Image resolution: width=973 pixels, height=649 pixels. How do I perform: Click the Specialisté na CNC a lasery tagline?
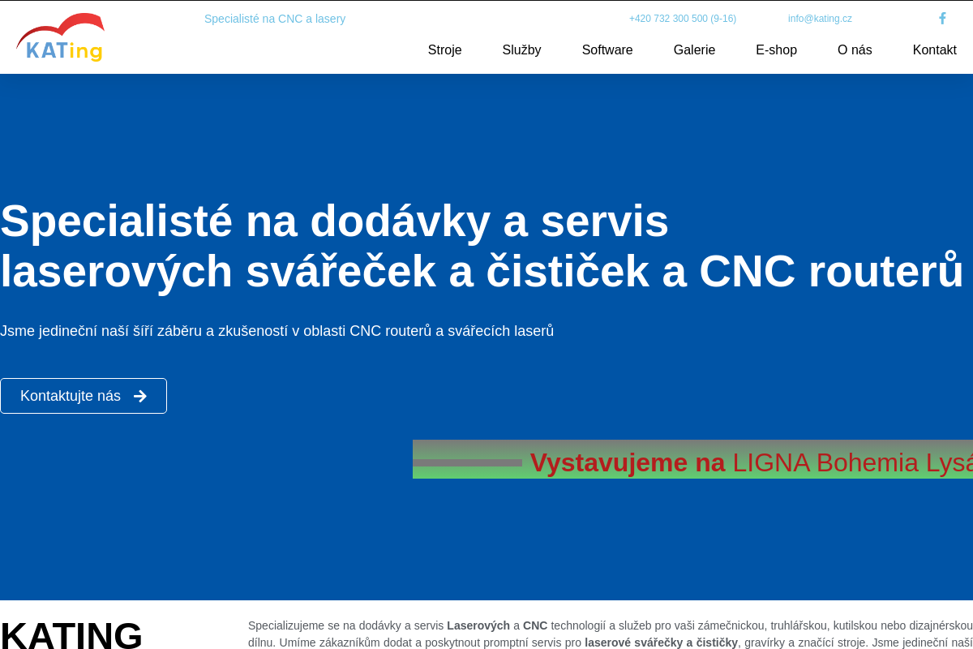[275, 18]
